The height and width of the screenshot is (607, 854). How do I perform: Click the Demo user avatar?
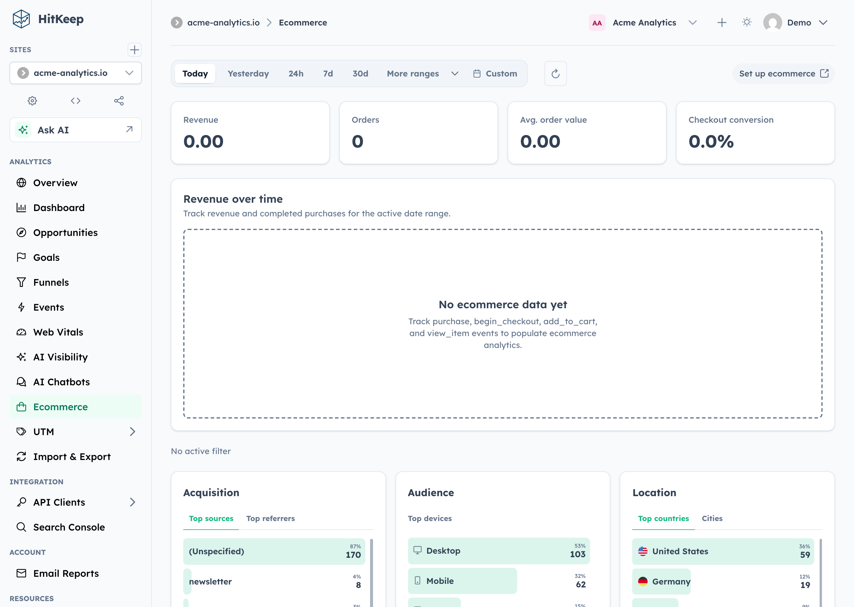pos(772,23)
